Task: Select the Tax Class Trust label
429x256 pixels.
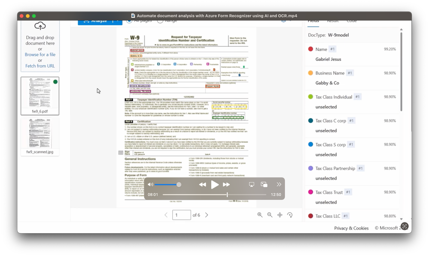Action: coord(329,193)
